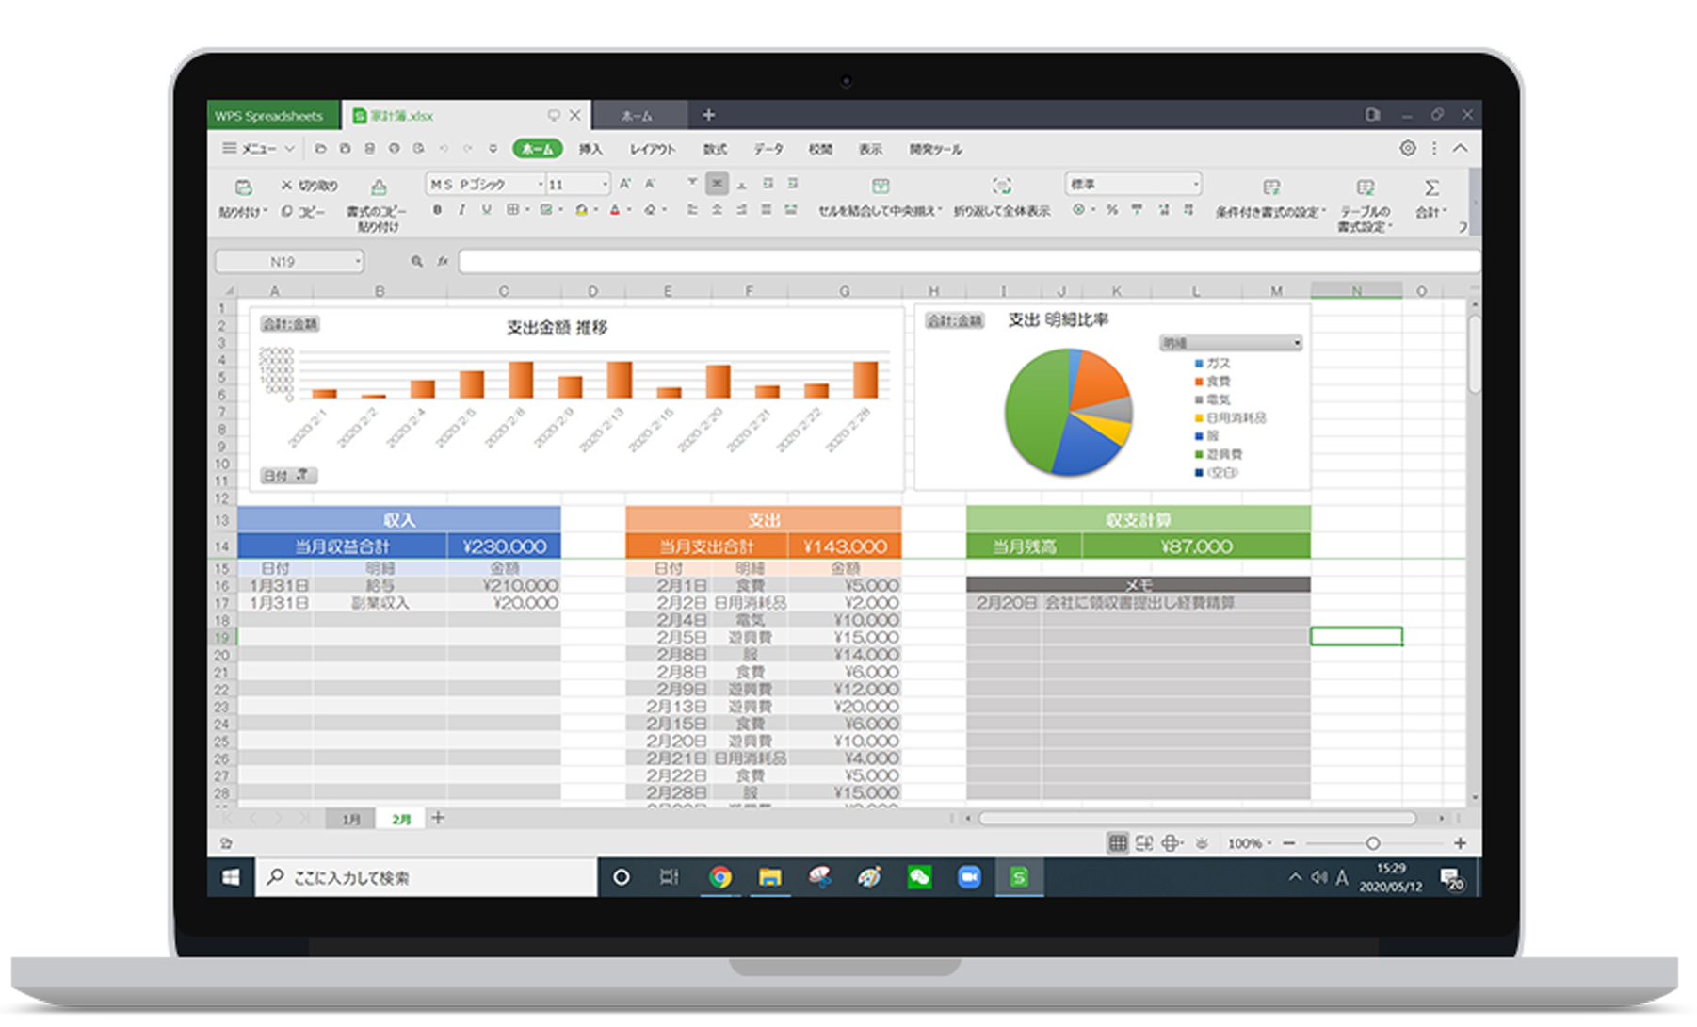The image size is (1697, 1027).
Task: Open the Name Box dropdown showing N19
Action: pyautogui.click(x=358, y=262)
